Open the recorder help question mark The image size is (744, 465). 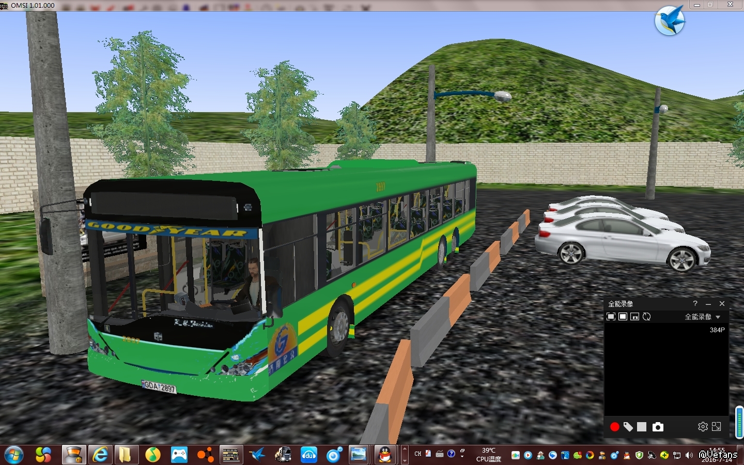coord(695,304)
